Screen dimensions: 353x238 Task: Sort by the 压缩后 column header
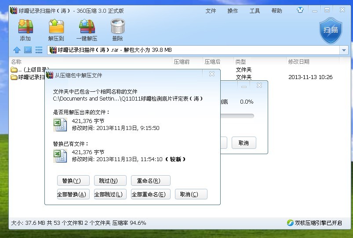[212, 61]
